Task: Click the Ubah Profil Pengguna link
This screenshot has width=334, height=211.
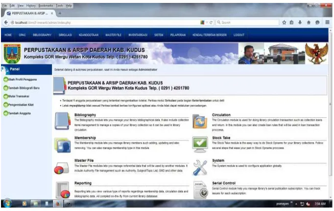Action: pyautogui.click(x=23, y=80)
